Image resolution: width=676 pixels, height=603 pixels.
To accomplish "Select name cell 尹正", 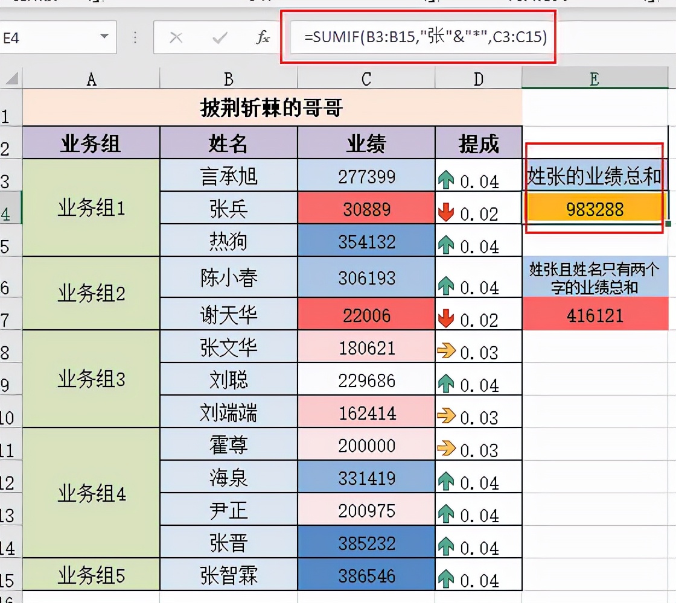I will [x=229, y=509].
